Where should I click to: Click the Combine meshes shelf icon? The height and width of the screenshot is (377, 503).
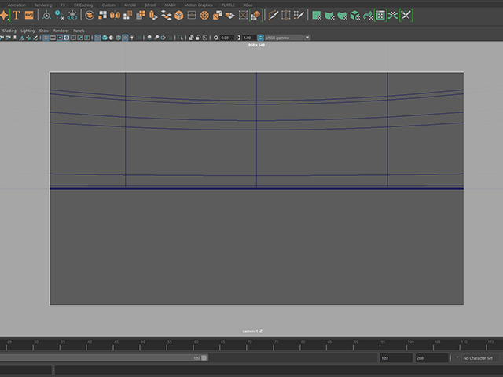coord(102,15)
